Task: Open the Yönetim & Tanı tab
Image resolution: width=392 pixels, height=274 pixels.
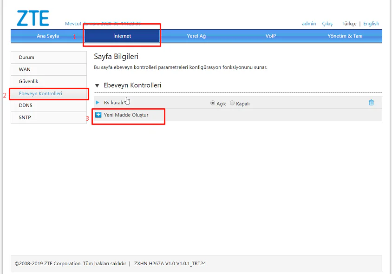Action: pyautogui.click(x=345, y=36)
